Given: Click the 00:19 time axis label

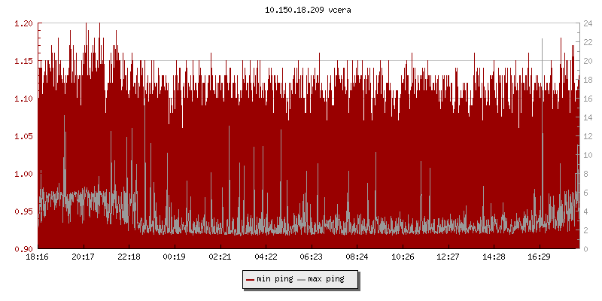Looking at the screenshot, I should (175, 257).
